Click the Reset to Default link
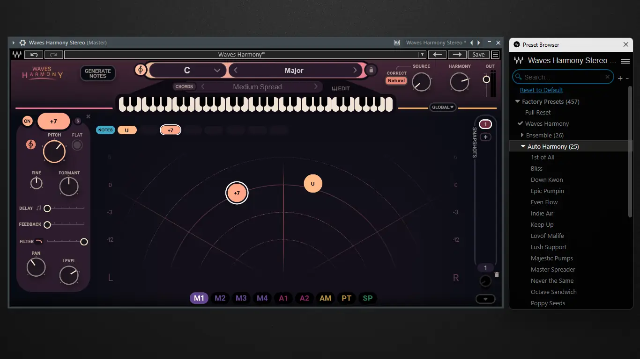The height and width of the screenshot is (359, 640). 542,90
